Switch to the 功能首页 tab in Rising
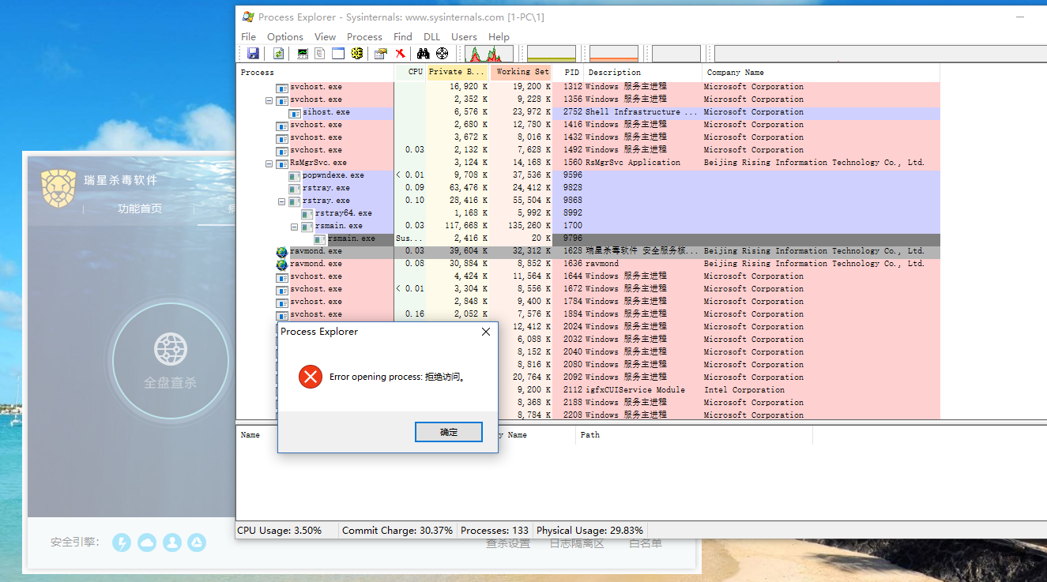Screen dimensions: 1047x582 click(140, 208)
